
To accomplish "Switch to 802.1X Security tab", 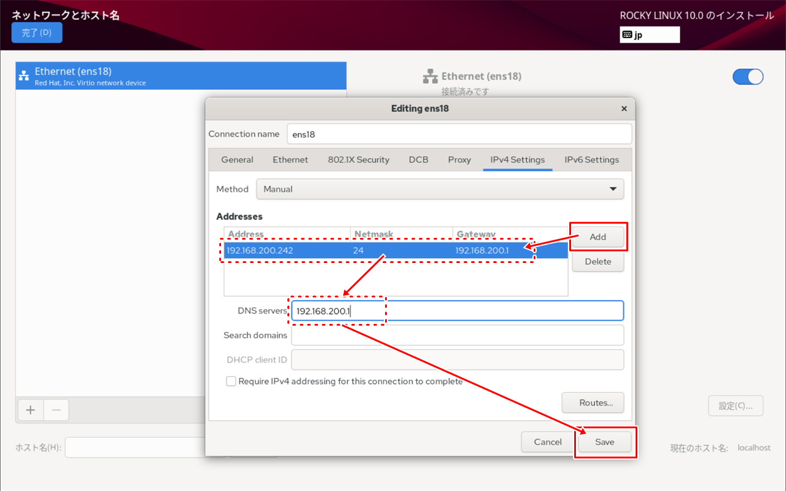I will pos(359,160).
